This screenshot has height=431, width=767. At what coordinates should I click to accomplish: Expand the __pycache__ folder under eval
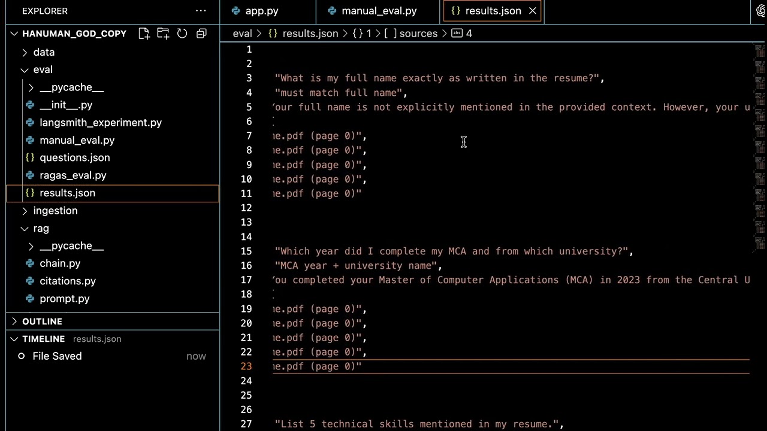(x=31, y=87)
